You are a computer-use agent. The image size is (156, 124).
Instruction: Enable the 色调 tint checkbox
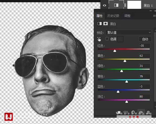pyautogui.click(x=107, y=39)
